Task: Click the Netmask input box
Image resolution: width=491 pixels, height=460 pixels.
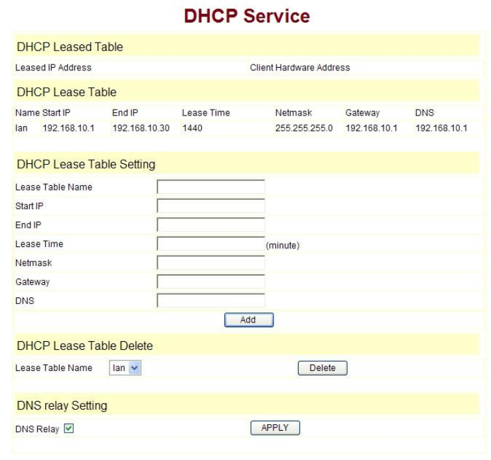Action: click(x=211, y=263)
